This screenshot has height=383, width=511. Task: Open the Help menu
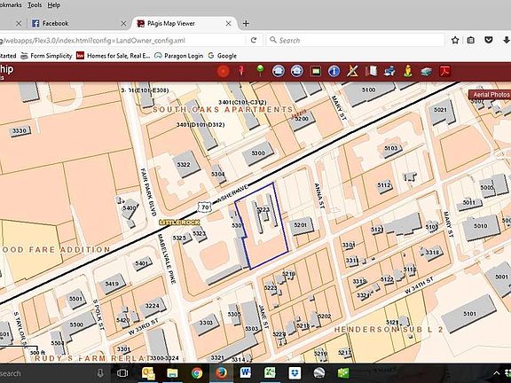54,5
